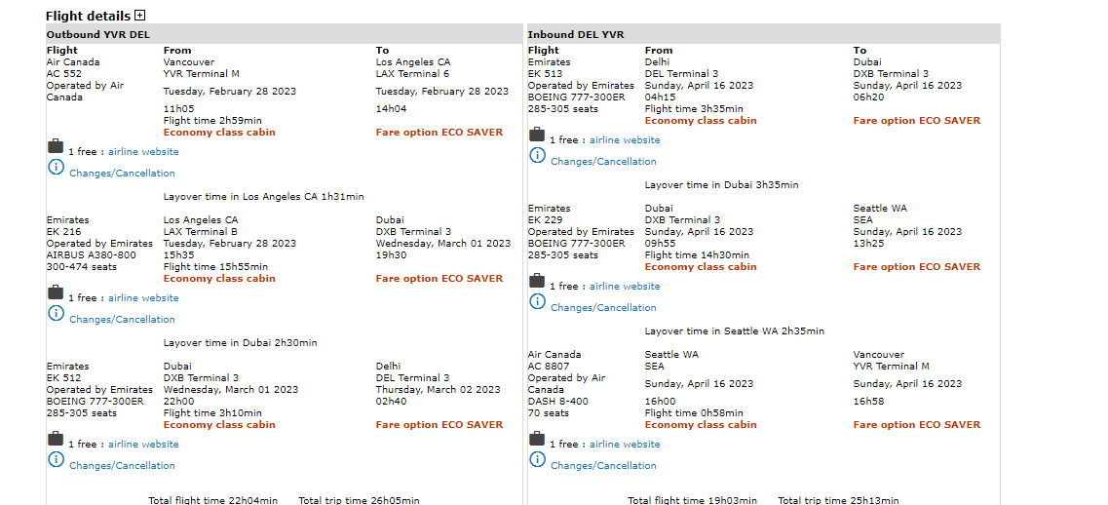This screenshot has width=1108, height=505.
Task: Click baggage icon for flight EK 513
Action: coord(537,135)
